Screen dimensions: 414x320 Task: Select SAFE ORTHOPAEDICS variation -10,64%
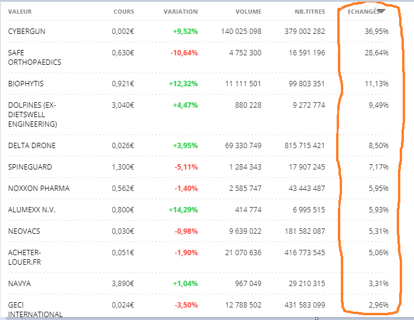click(x=184, y=53)
